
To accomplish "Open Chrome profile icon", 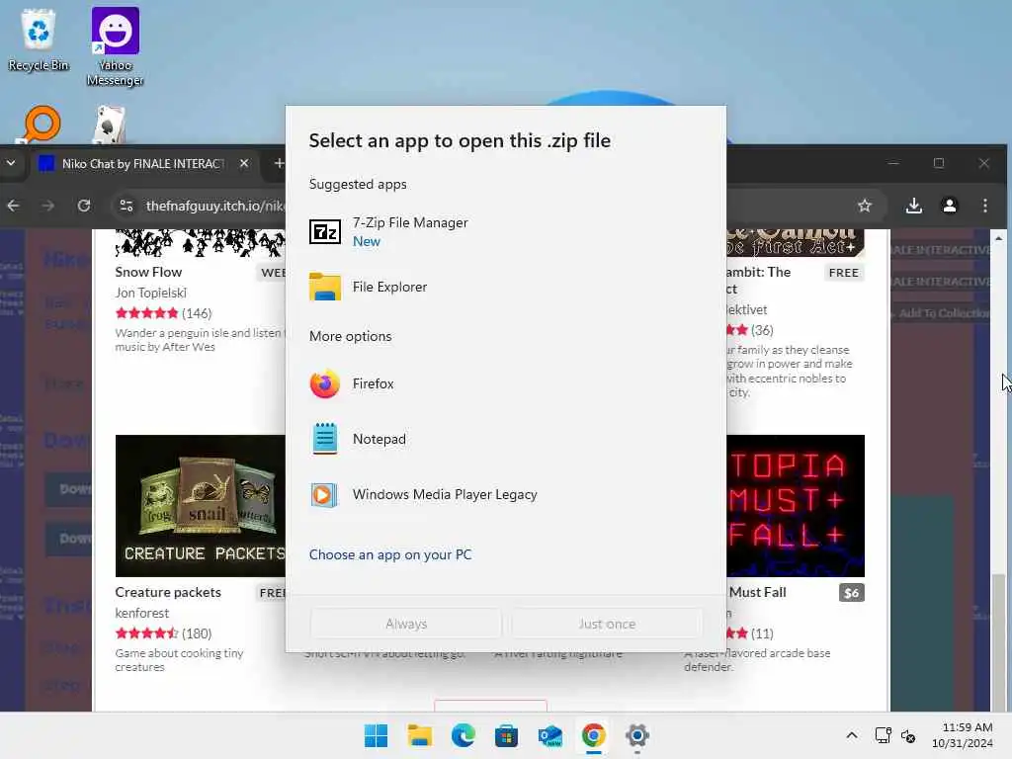I will 950,206.
